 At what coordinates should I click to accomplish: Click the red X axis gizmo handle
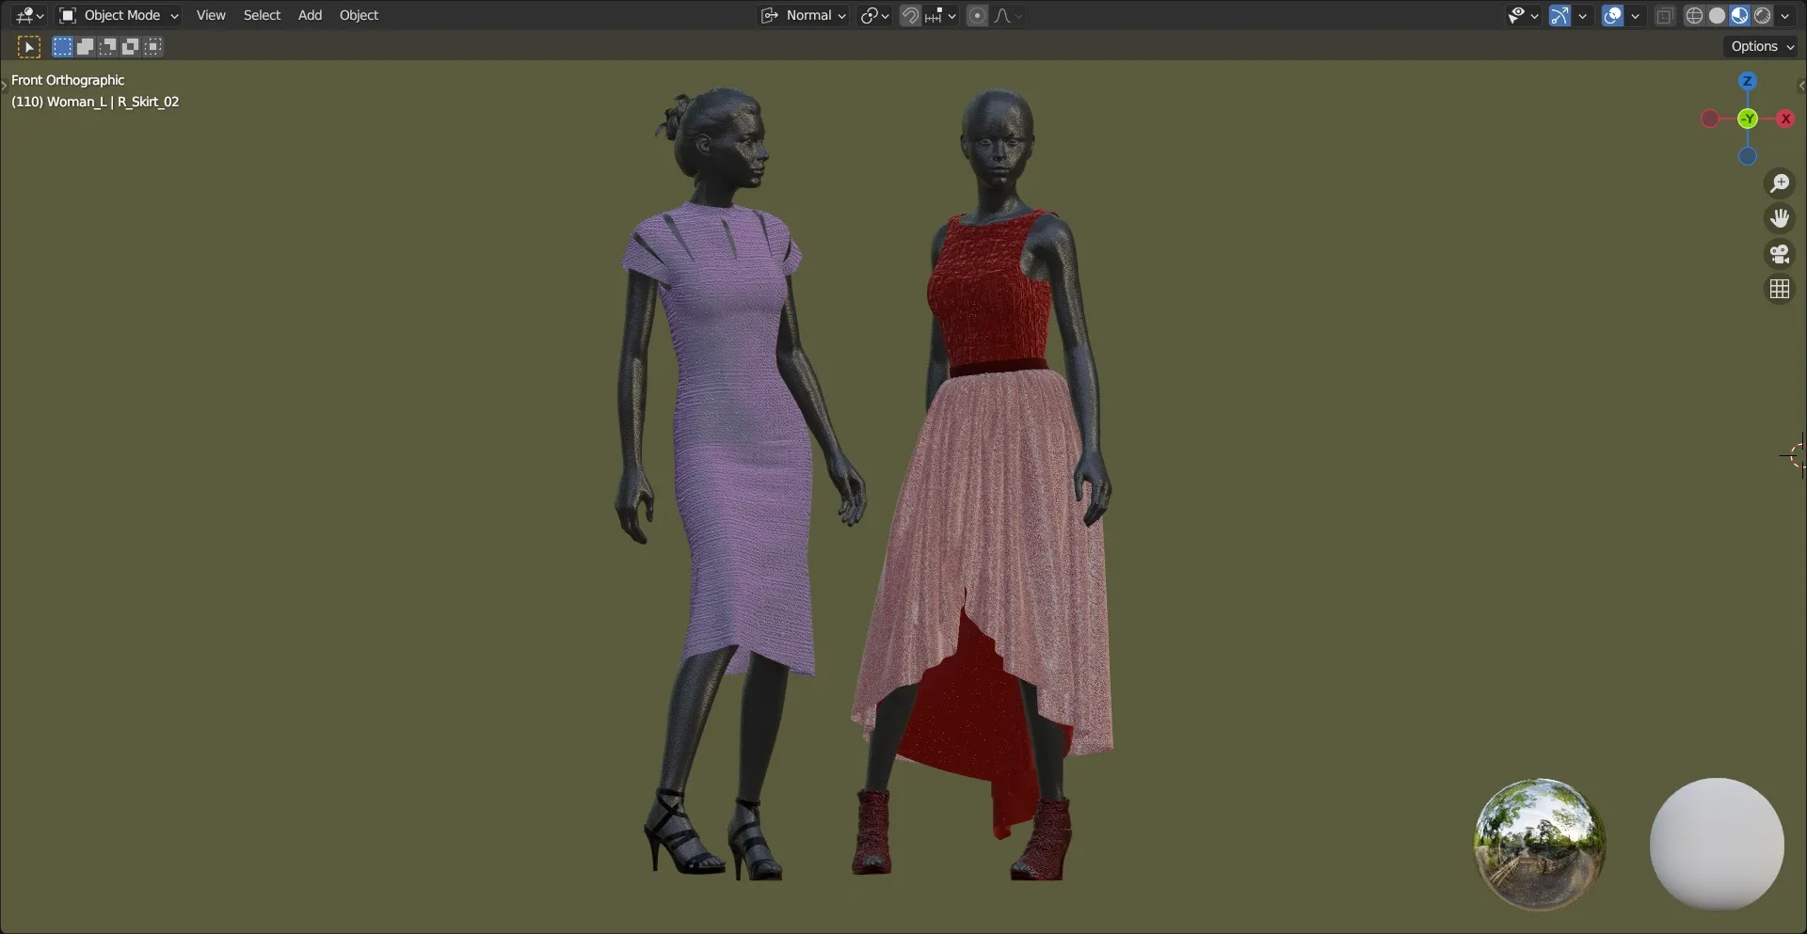[x=1784, y=119]
